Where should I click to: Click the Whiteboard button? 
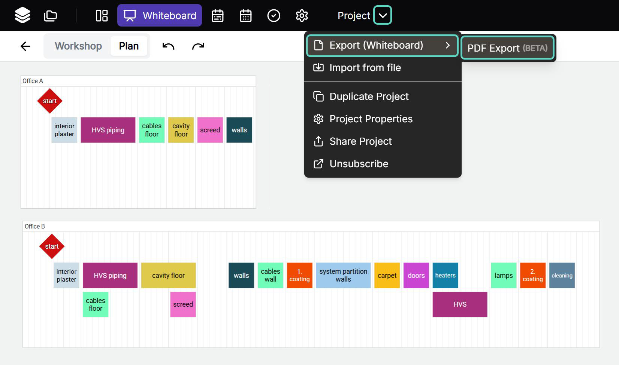pyautogui.click(x=160, y=16)
